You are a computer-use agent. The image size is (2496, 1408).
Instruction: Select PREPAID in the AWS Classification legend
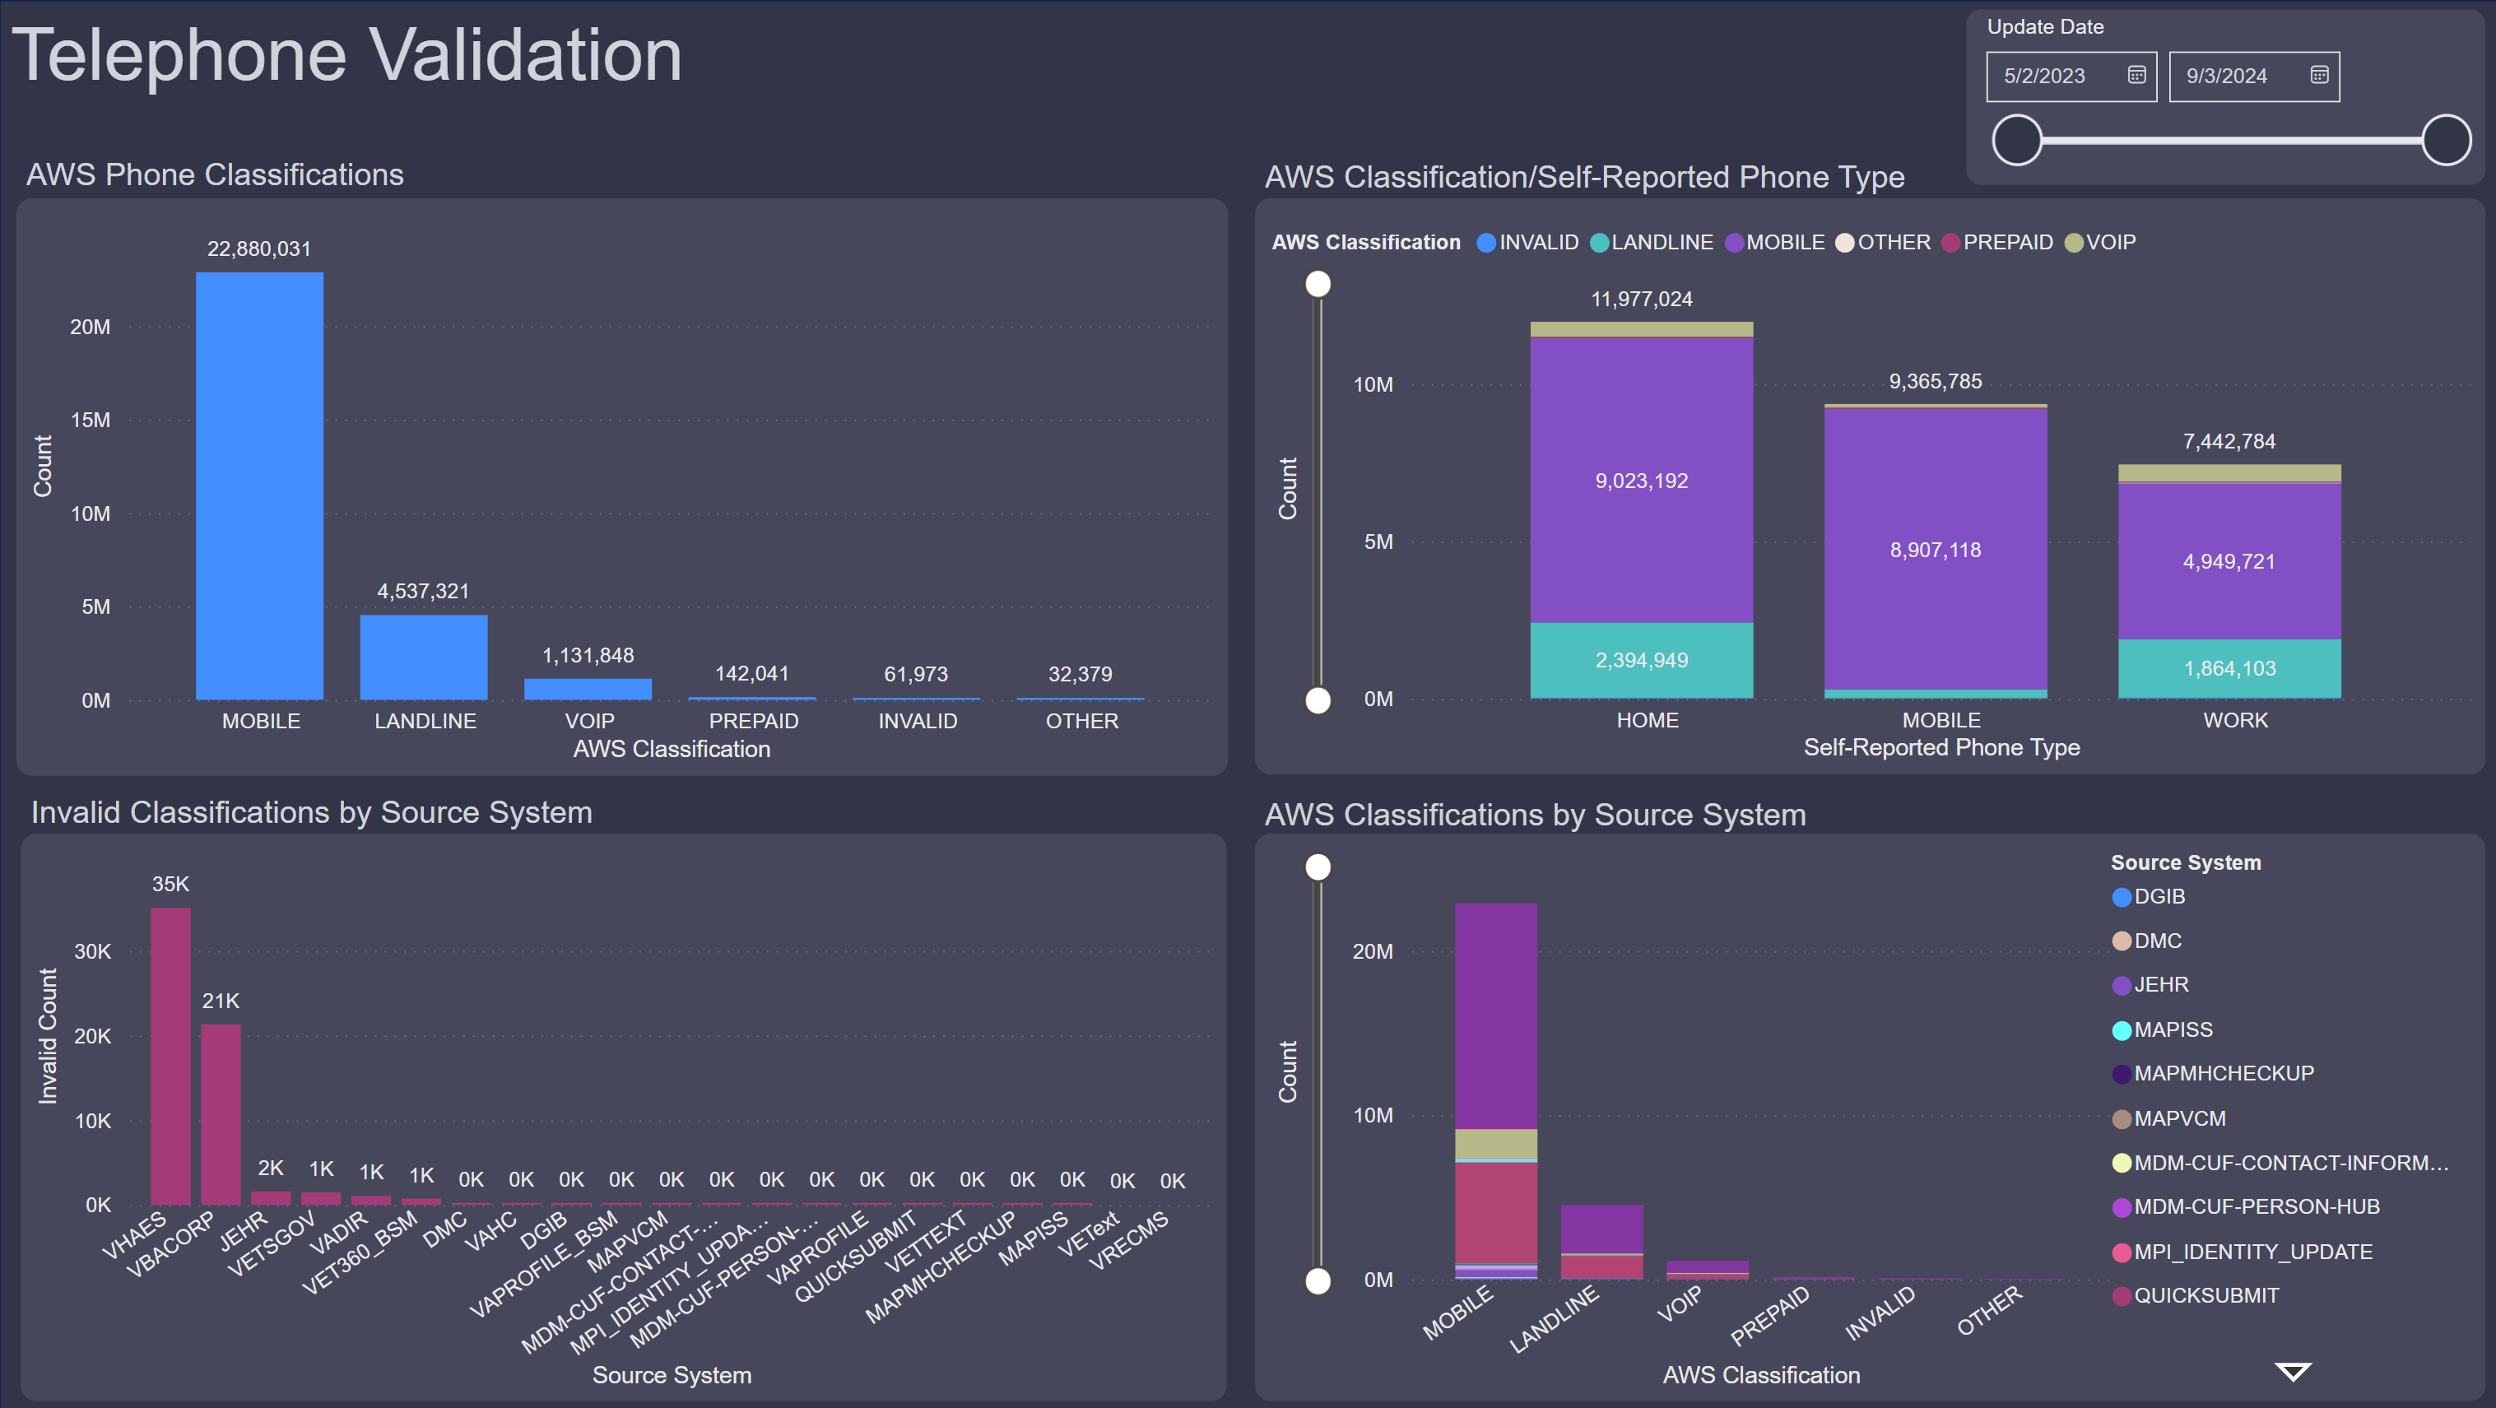coord(1997,242)
